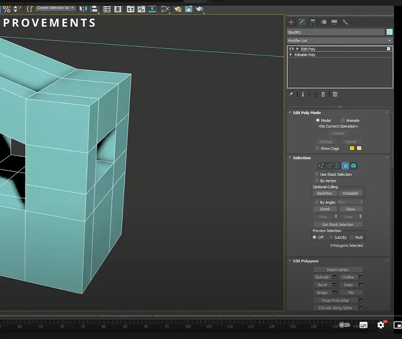Open Utilities panel wrench icon
Viewport: 402px width, 339px height.
coord(345,22)
